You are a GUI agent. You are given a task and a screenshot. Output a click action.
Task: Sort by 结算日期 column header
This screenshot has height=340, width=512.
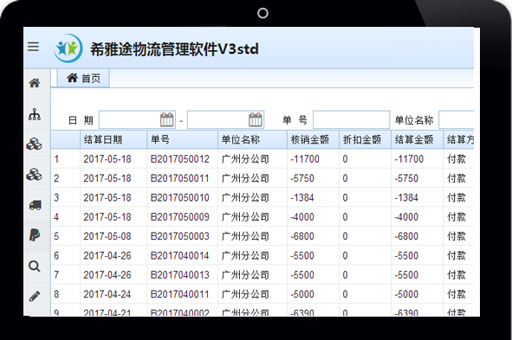coord(113,140)
